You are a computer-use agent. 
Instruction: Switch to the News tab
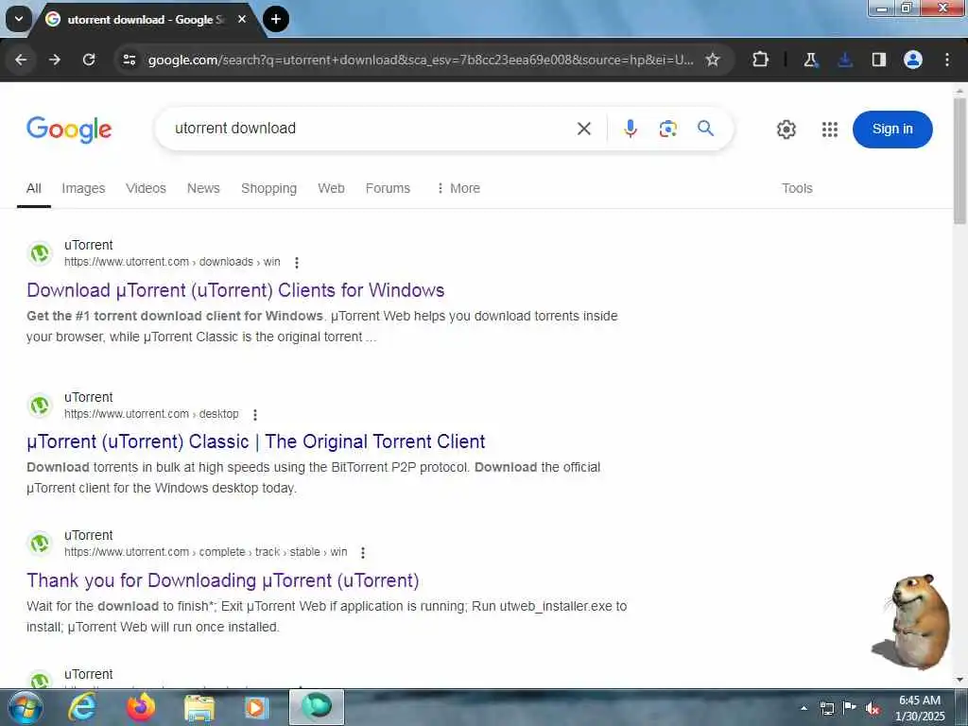pyautogui.click(x=203, y=188)
